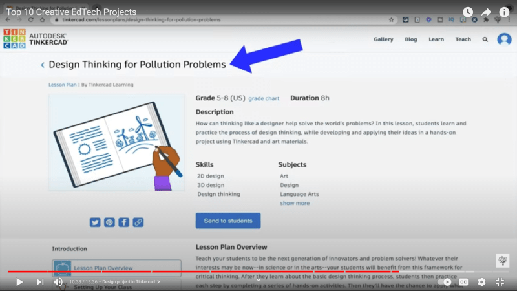Screen dimensions: 517x291
Task: Toggle closed captions on the video
Action: coord(463,282)
